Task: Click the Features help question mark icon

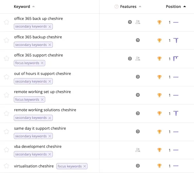Action: [117, 7]
